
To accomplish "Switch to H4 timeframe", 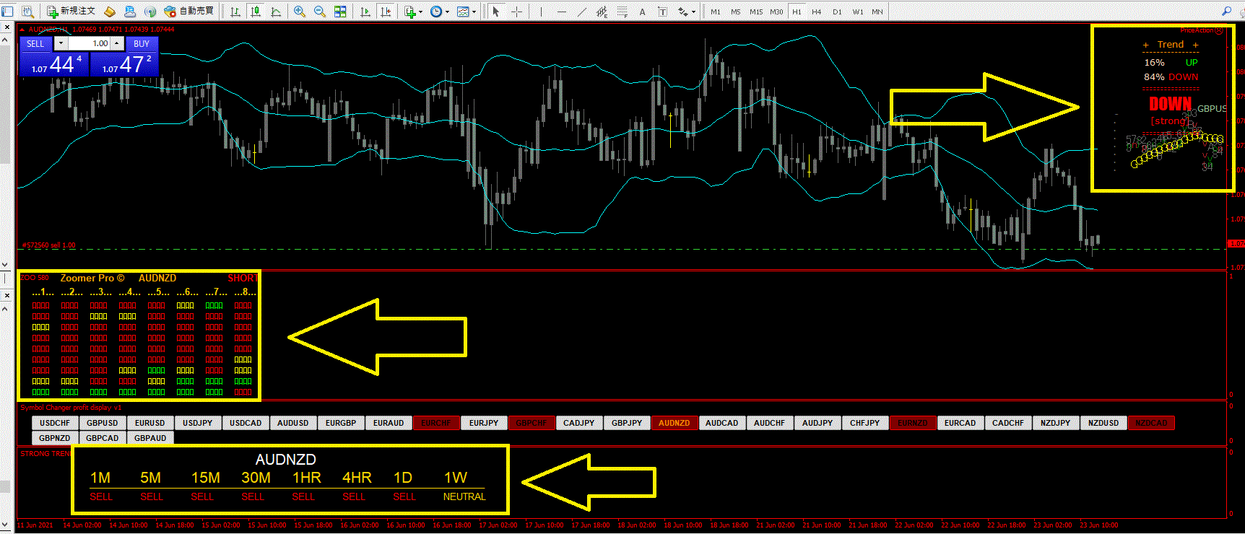I will (816, 12).
